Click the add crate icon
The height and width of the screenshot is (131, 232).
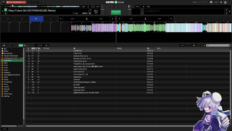3,45
